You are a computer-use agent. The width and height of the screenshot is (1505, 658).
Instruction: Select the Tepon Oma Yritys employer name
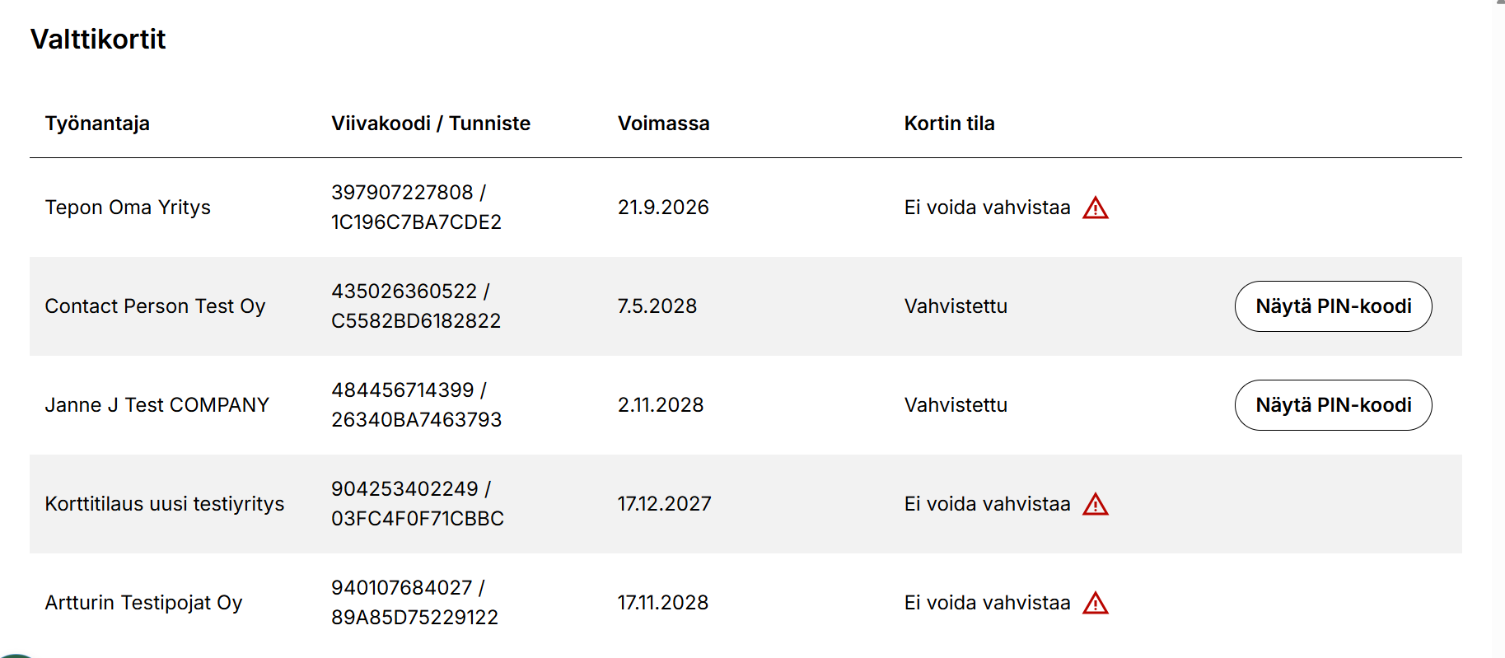(x=128, y=208)
